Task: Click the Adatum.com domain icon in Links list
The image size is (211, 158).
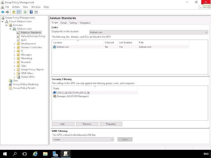Action: 54,47
